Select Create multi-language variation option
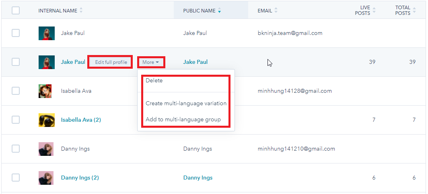The height and width of the screenshot is (194, 428). click(186, 103)
